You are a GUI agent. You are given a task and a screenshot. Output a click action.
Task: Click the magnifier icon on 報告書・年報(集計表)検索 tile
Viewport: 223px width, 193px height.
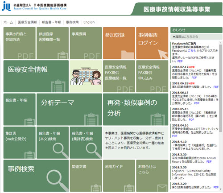point(94,150)
